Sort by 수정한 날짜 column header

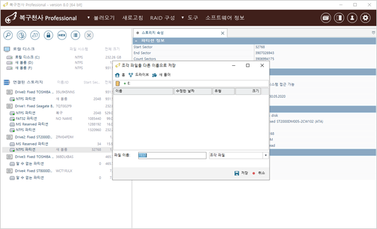point(193,91)
